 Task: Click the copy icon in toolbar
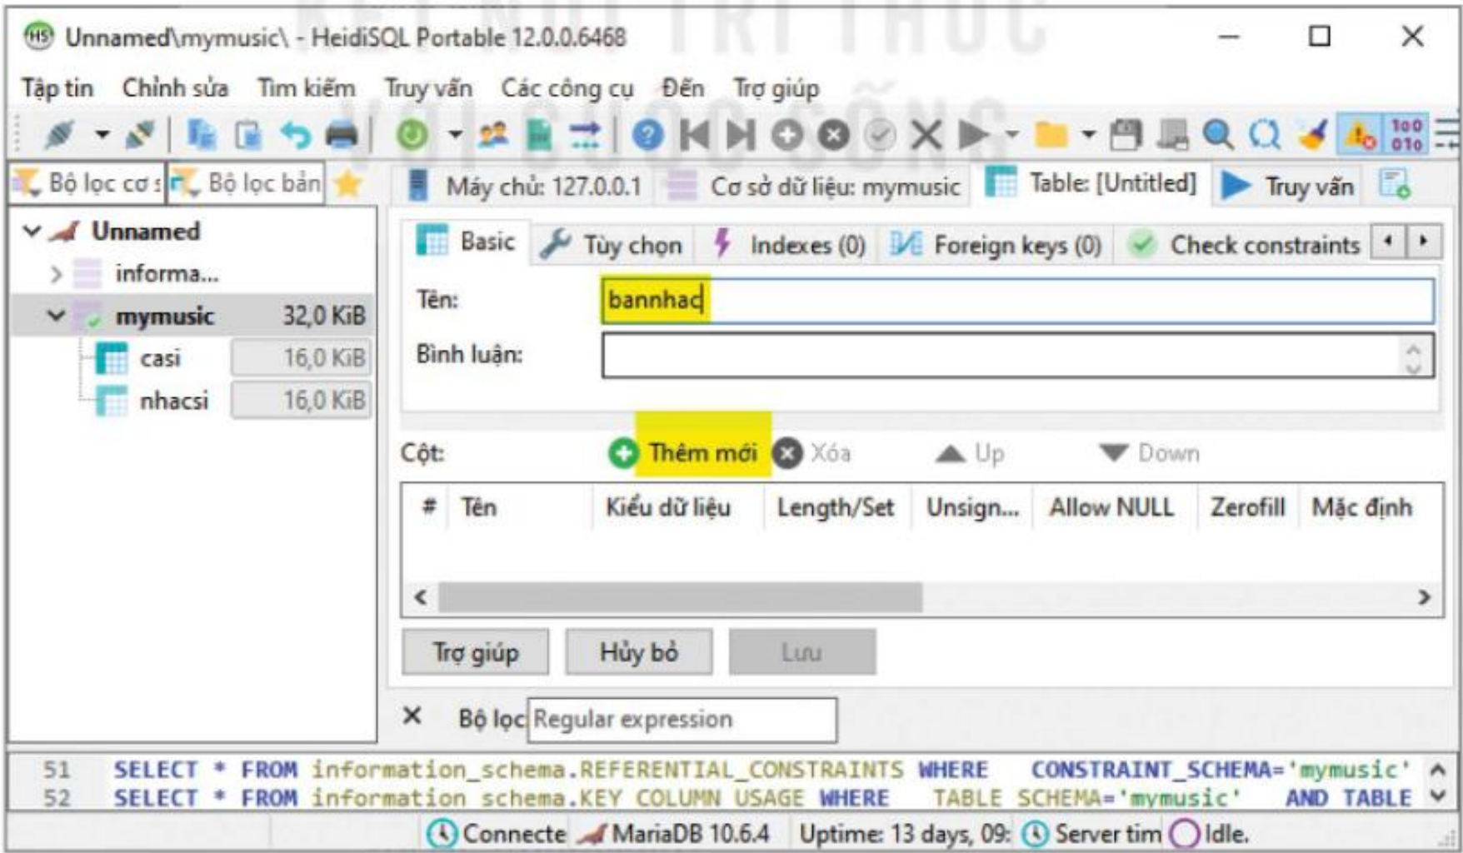(202, 133)
